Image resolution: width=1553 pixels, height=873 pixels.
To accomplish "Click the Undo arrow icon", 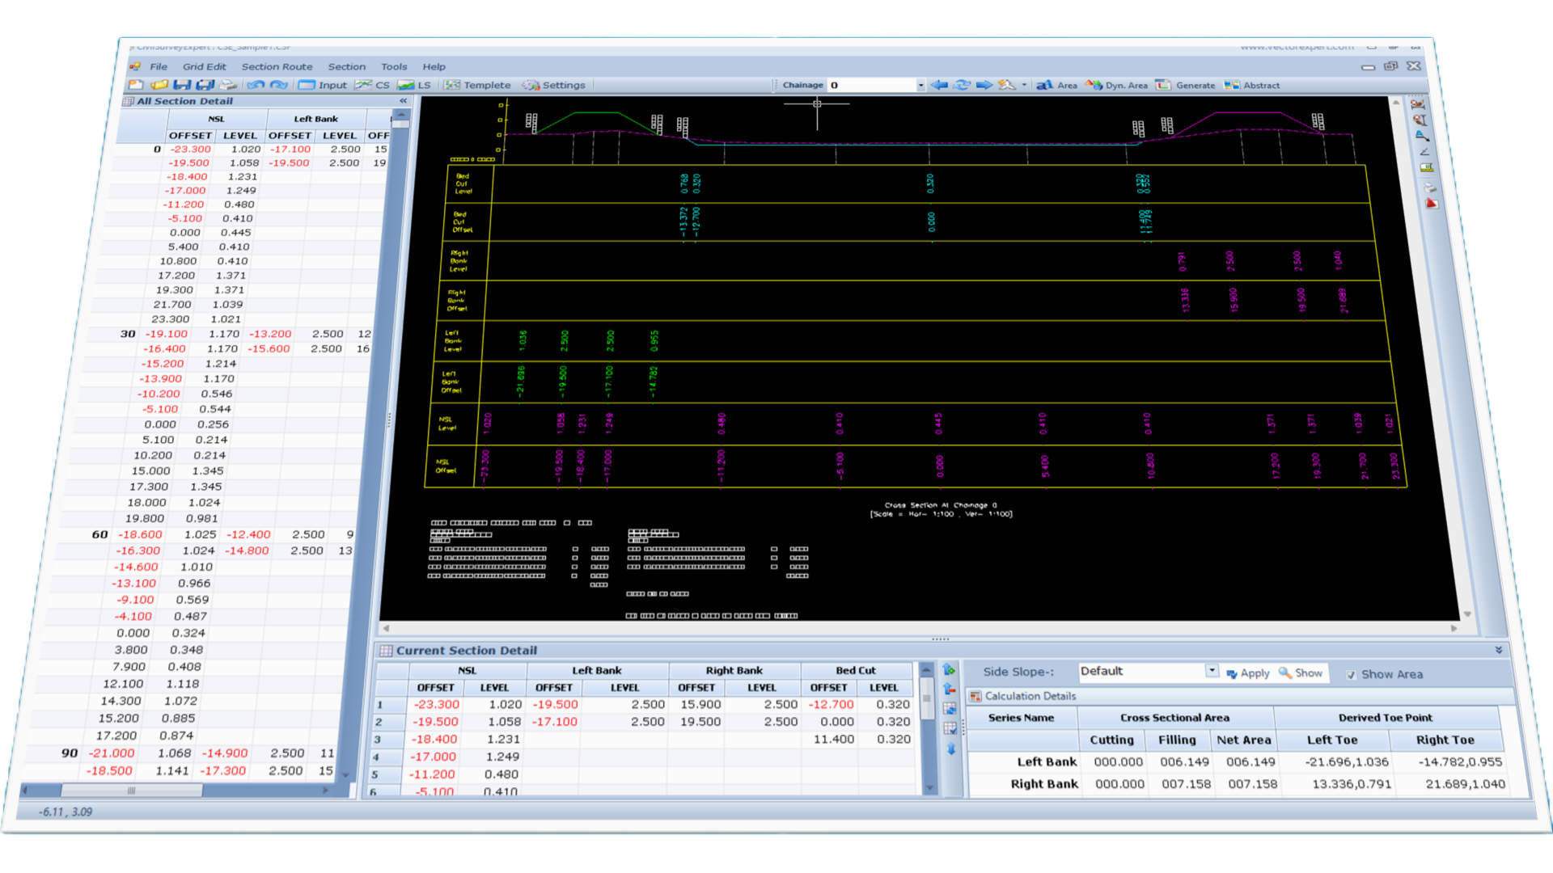I will pos(256,85).
